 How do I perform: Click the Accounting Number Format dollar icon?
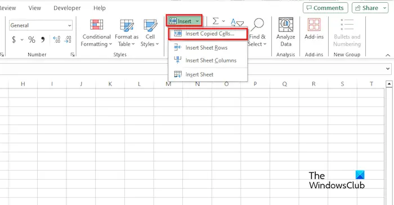(14, 39)
